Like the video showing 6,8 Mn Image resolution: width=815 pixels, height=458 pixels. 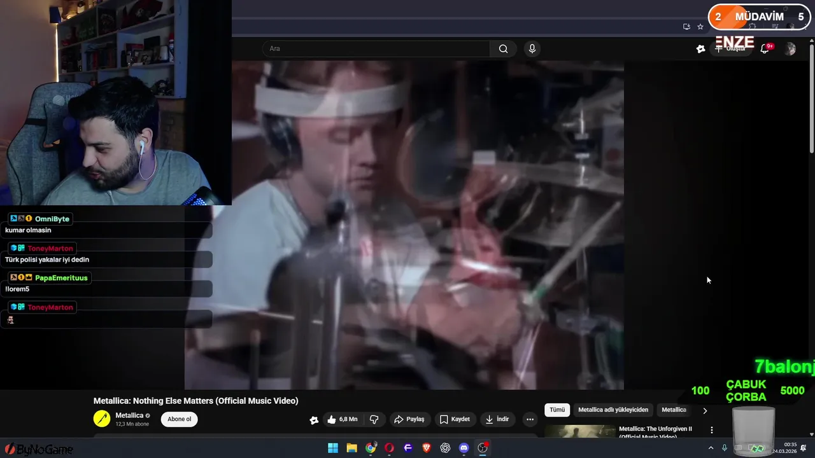click(x=343, y=419)
